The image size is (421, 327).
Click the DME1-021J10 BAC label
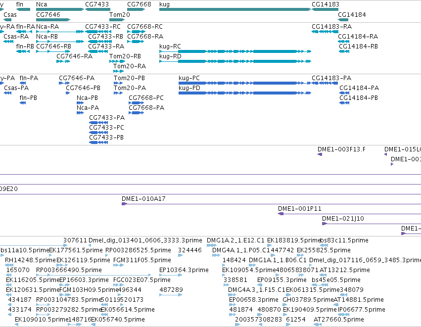click(343, 219)
